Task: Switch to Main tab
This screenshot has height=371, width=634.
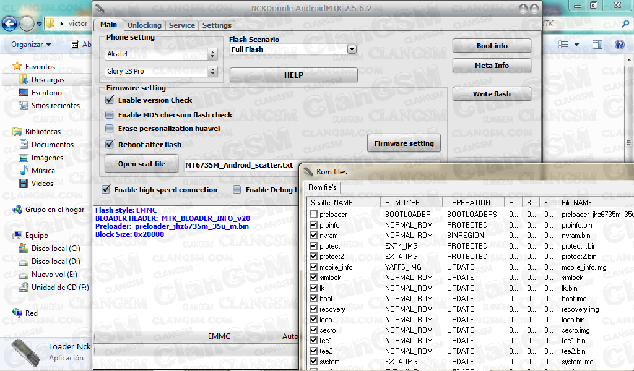Action: (108, 25)
